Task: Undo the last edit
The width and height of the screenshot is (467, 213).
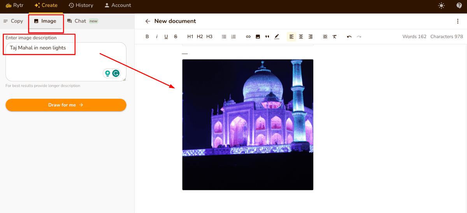Action: [x=349, y=37]
